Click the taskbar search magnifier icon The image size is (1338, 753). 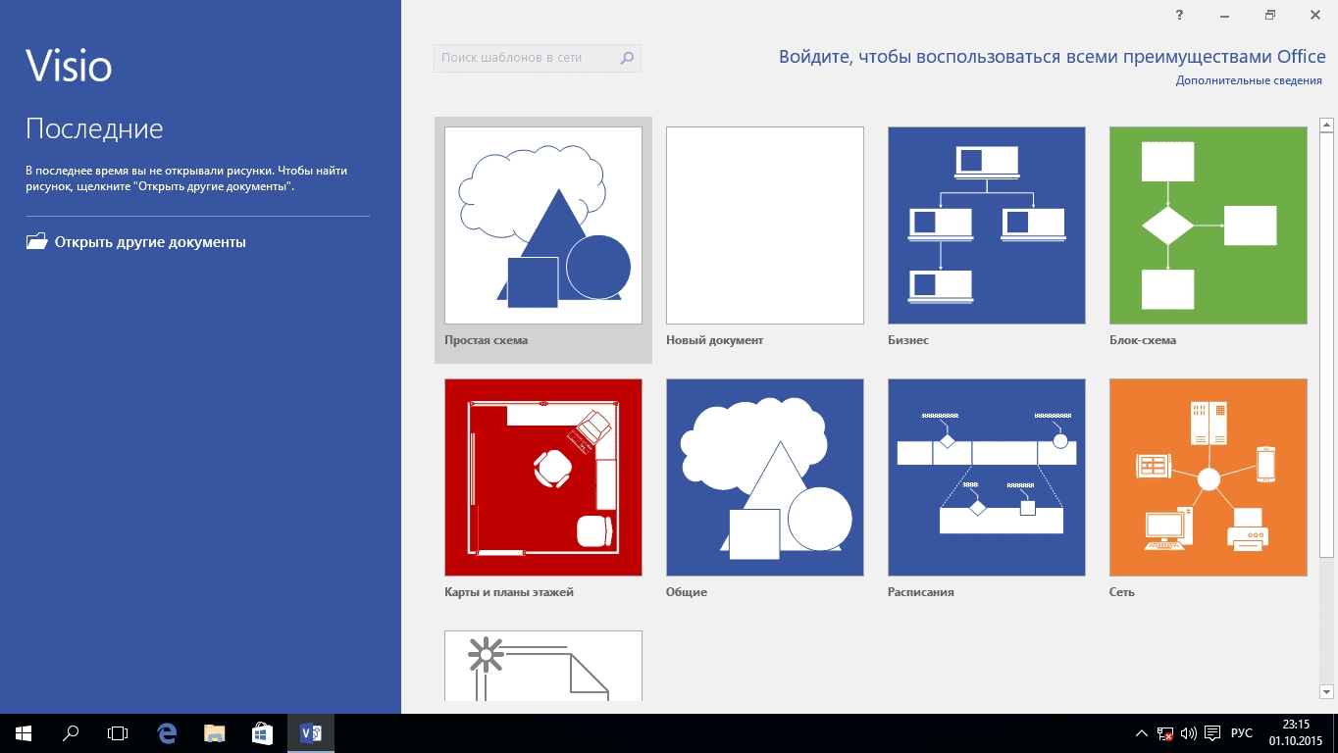pyautogui.click(x=71, y=732)
